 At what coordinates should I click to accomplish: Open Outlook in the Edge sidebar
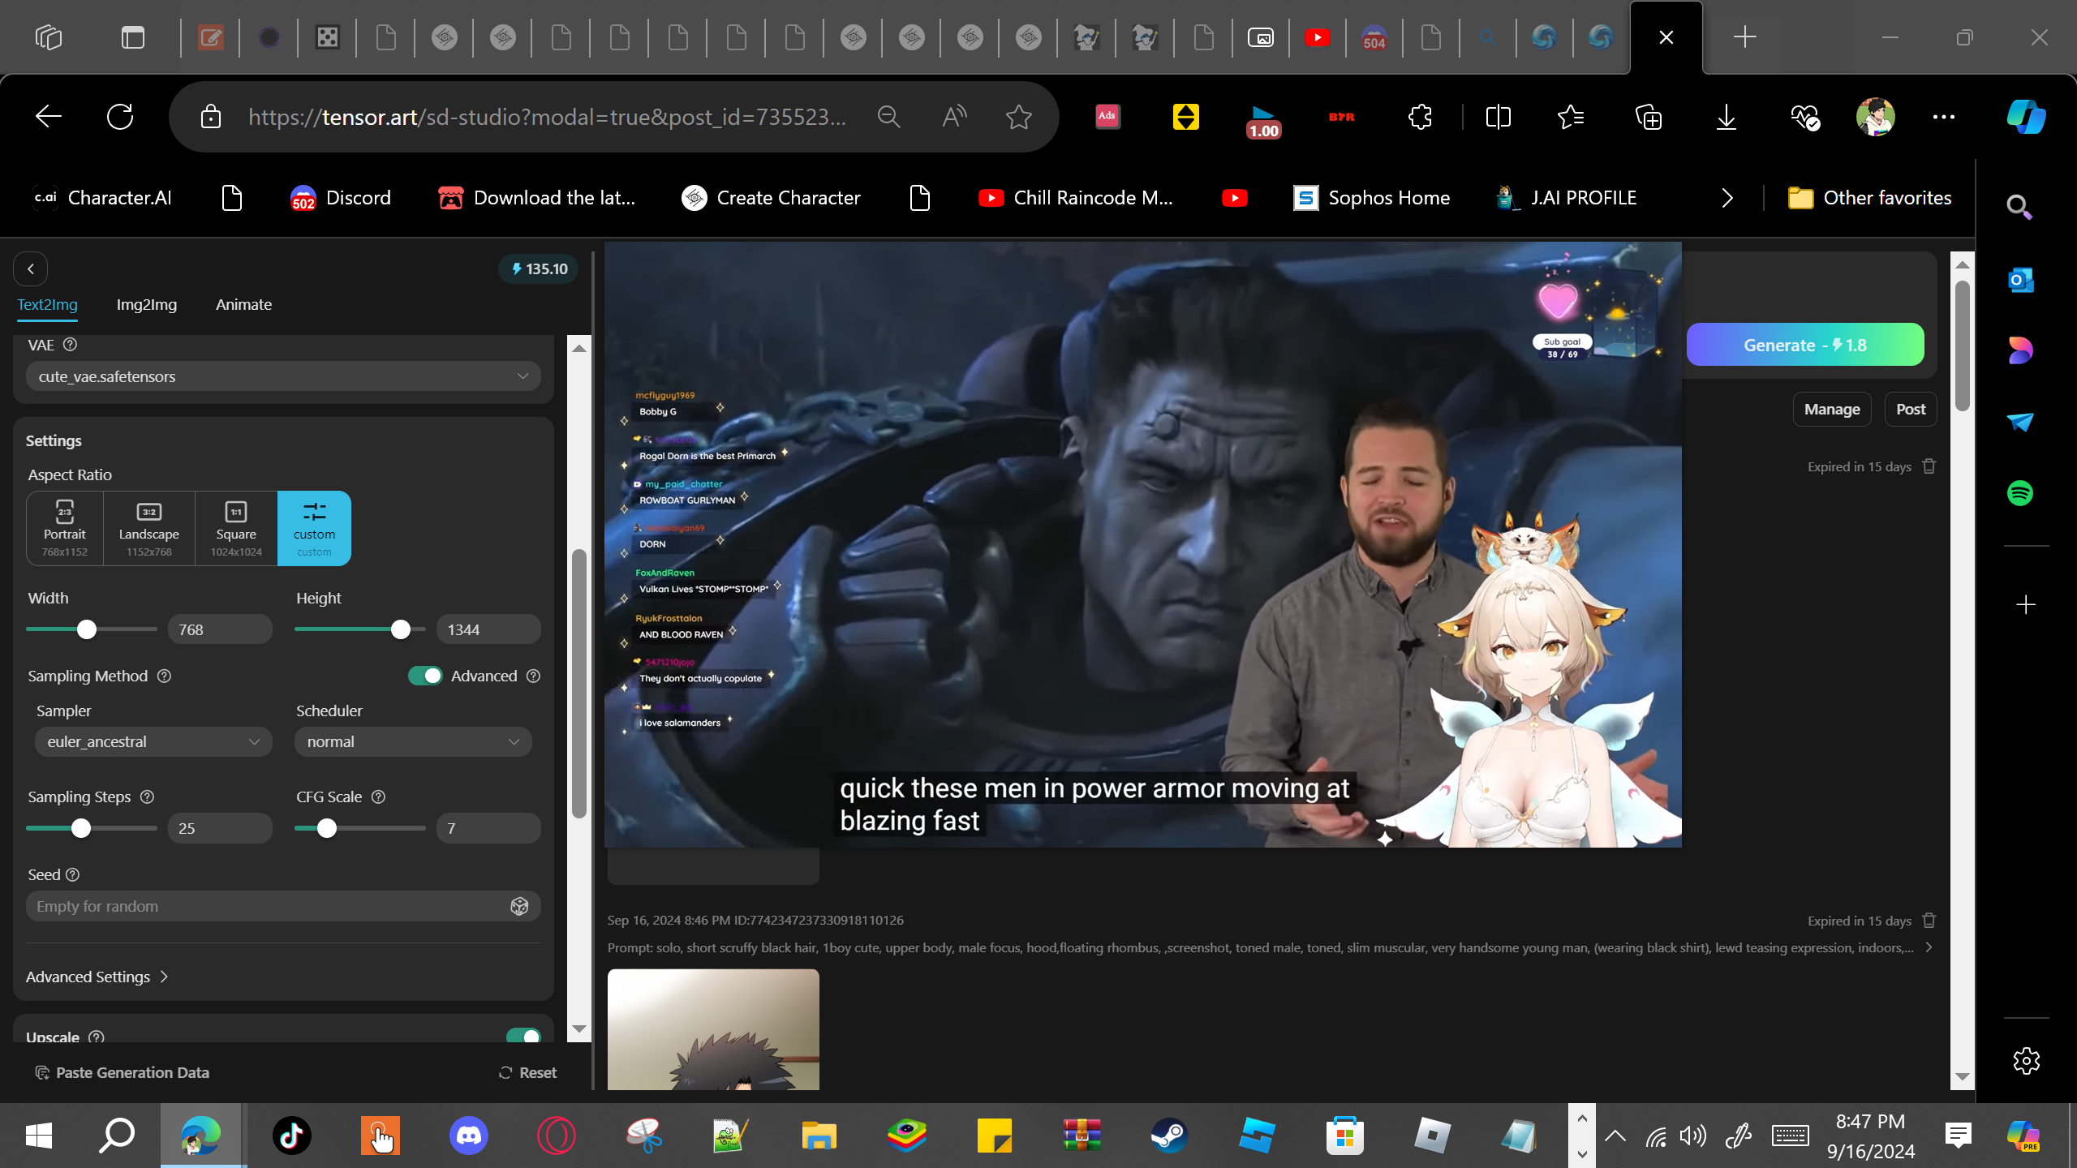click(x=2020, y=280)
